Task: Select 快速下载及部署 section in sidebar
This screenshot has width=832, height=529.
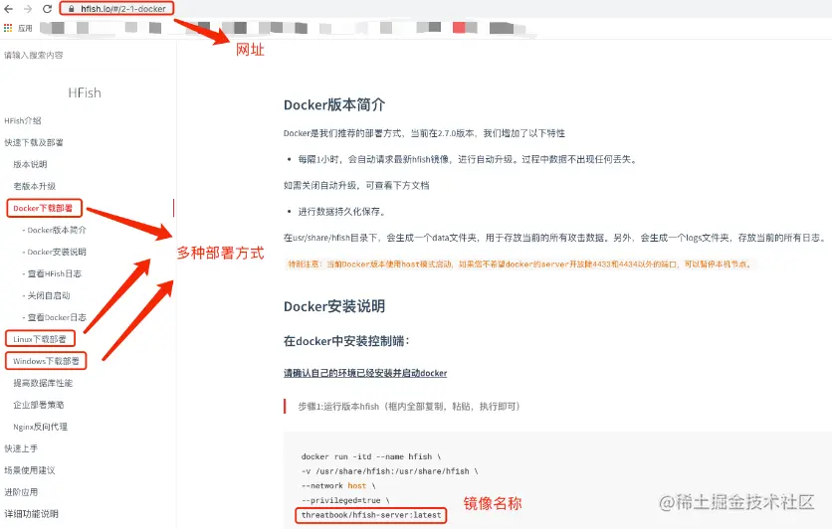Action: (x=34, y=142)
